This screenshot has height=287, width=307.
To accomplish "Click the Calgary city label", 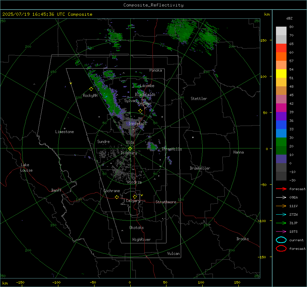I will coord(133,201).
